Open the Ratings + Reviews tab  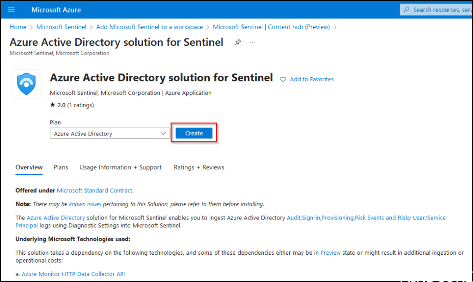click(199, 167)
